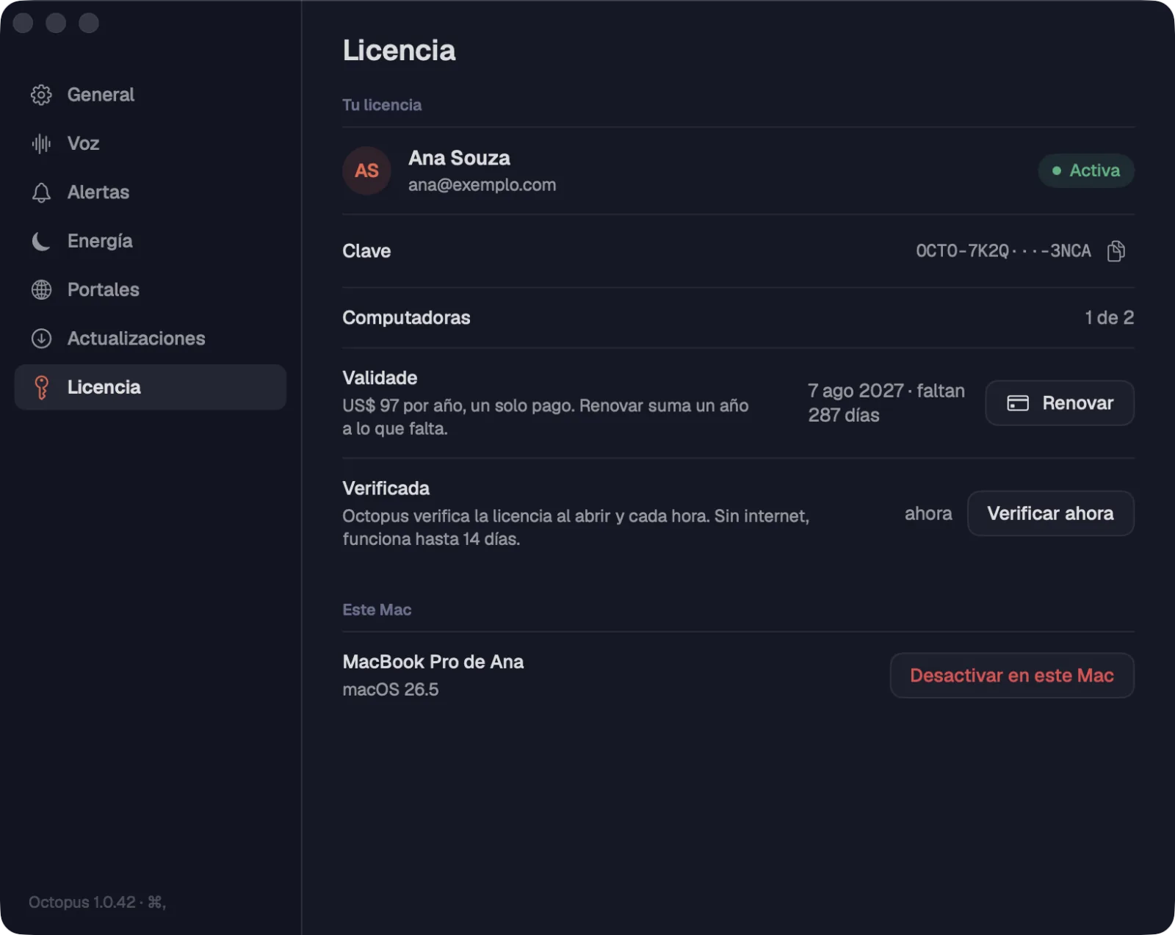Click the Voz waveform icon
This screenshot has height=935, width=1175.
tap(41, 143)
